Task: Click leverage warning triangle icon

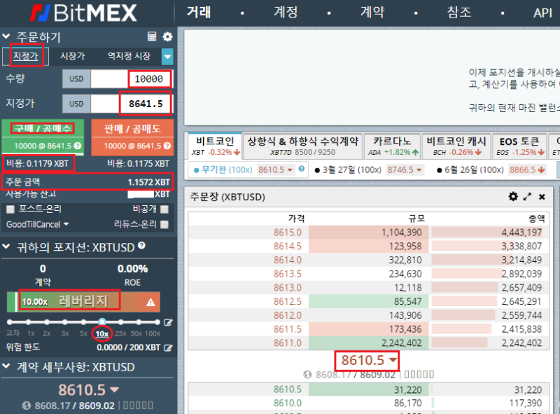Action: 150,303
